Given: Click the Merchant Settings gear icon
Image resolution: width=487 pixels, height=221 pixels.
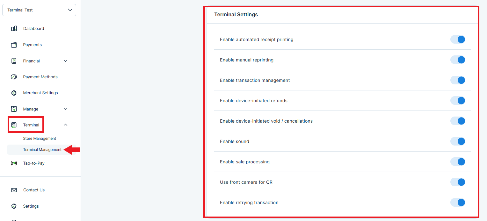Looking at the screenshot, I should coord(14,93).
